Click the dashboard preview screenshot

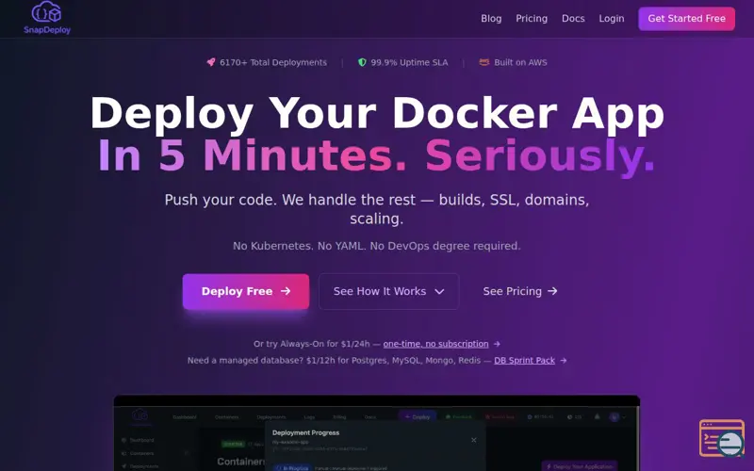(376, 433)
